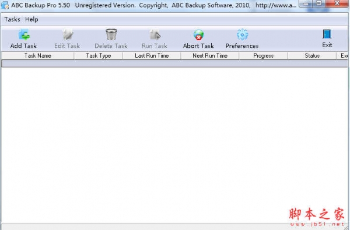350x230 pixels.
Task: Maximize the ABC Backup Pro window
Action: coord(319,3)
